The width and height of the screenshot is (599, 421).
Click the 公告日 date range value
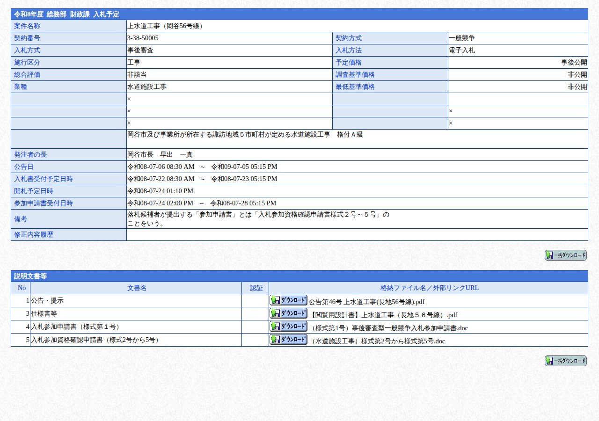click(202, 167)
